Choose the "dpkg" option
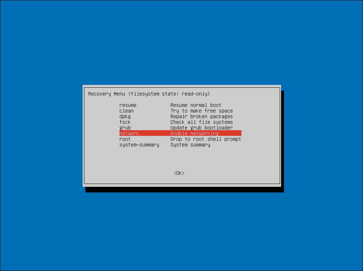This screenshot has height=271, width=363. [x=125, y=116]
